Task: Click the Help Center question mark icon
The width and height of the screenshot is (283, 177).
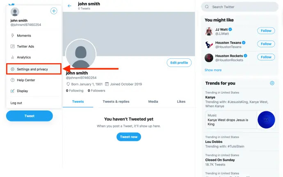Action: (12, 80)
